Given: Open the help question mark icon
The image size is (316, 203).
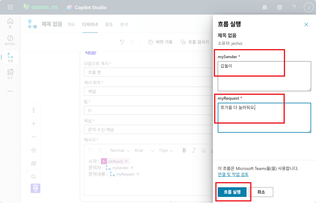Looking at the screenshot, I should coord(294,8).
